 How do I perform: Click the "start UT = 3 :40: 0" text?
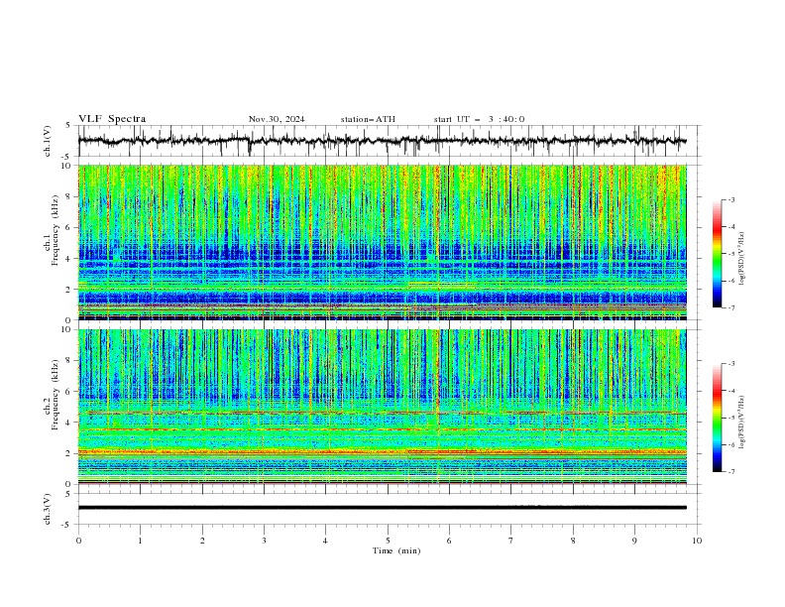[479, 119]
